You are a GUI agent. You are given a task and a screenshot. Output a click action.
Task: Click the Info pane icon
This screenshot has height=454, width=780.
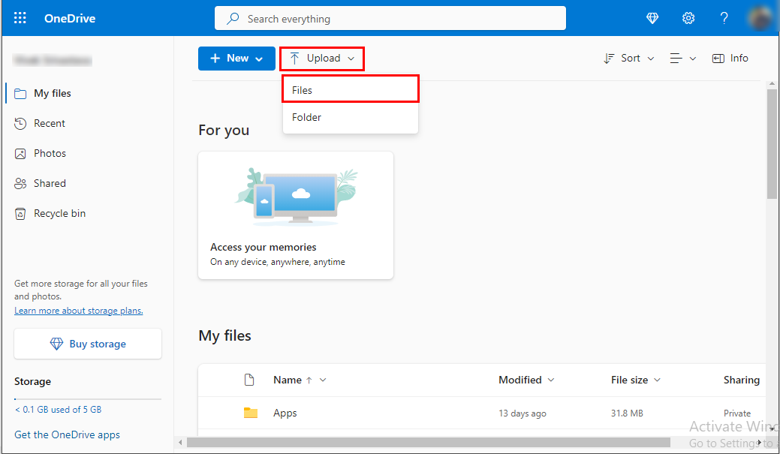tap(718, 59)
